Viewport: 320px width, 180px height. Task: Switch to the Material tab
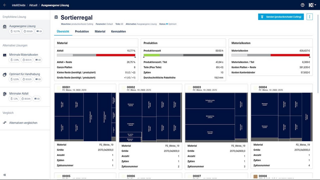point(100,31)
